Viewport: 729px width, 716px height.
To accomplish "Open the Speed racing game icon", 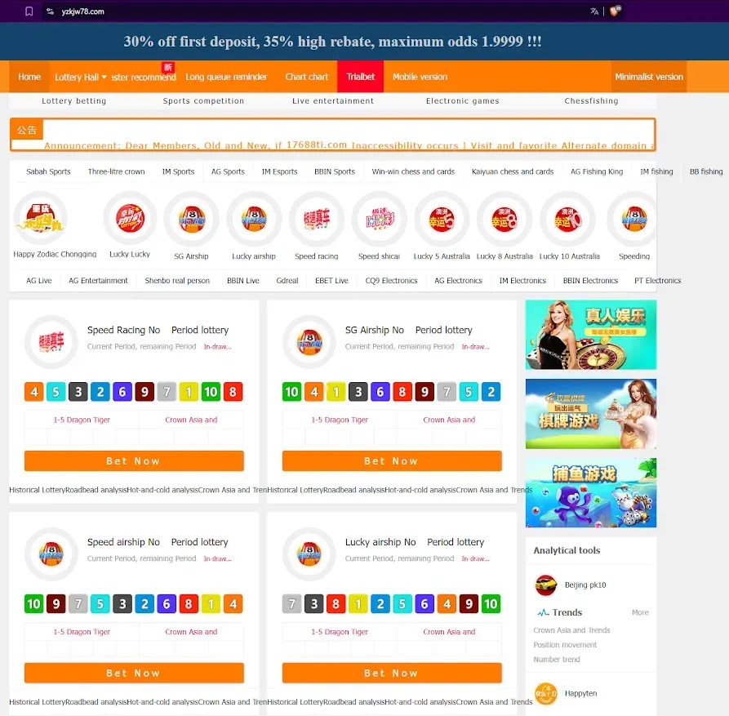I will pyautogui.click(x=316, y=219).
